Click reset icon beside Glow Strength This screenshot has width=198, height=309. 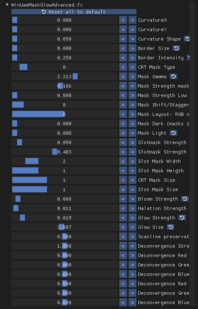pos(182,218)
